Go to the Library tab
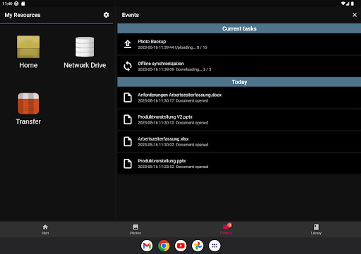This screenshot has height=254, width=361. click(x=316, y=229)
